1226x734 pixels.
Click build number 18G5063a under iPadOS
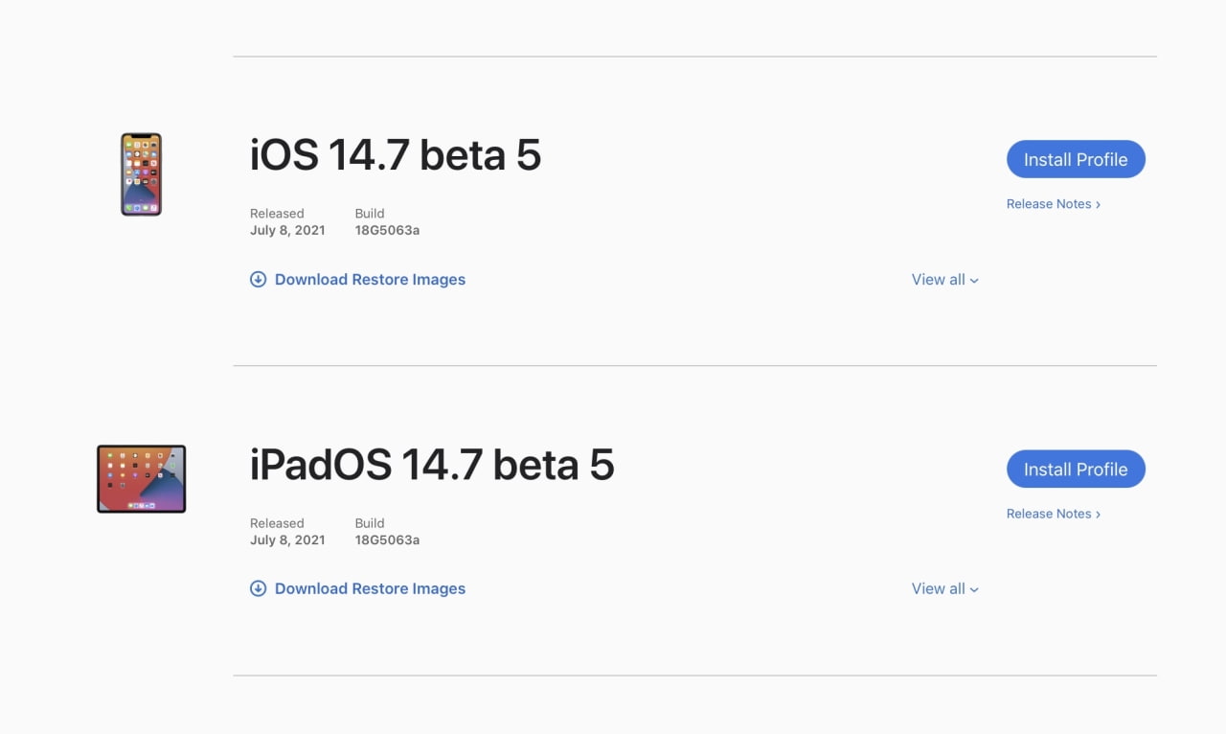387,539
